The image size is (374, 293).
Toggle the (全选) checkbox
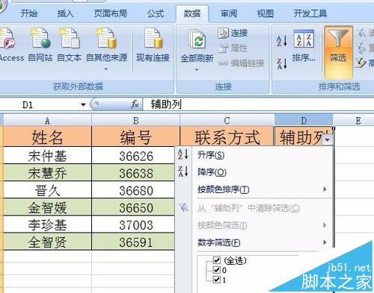pos(217,260)
